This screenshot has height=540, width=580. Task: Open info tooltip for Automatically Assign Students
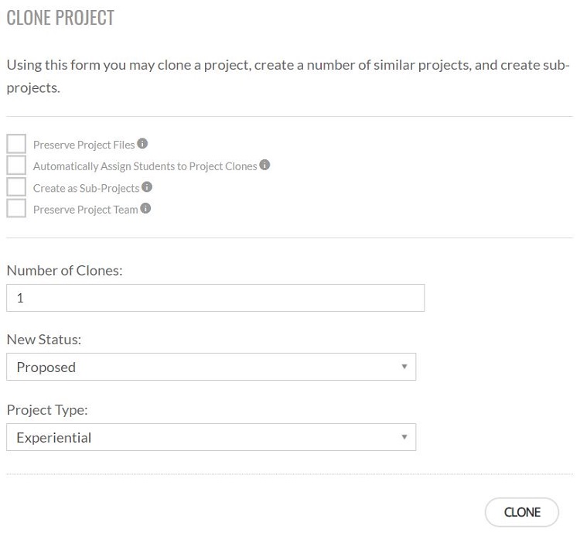264,165
